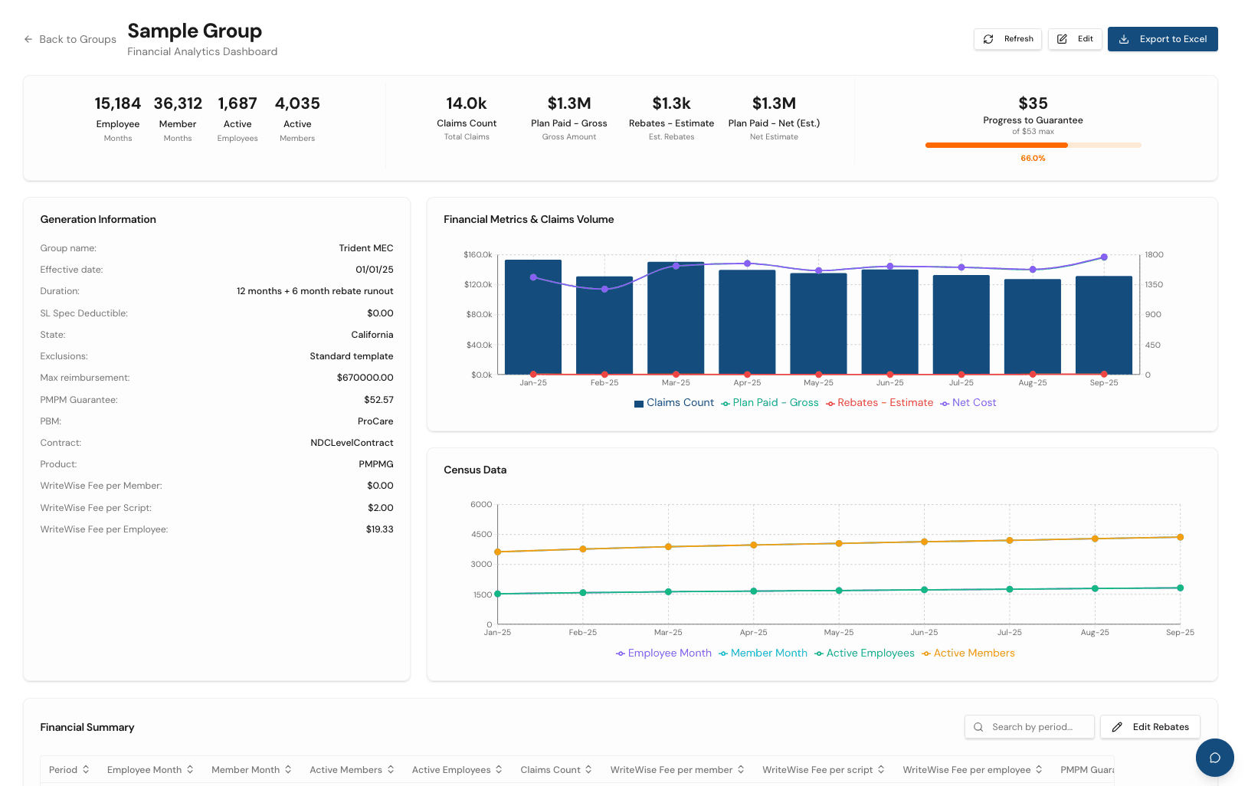This screenshot has height=786, width=1248.
Task: Click the Financial Summary heading
Action: [87, 728]
